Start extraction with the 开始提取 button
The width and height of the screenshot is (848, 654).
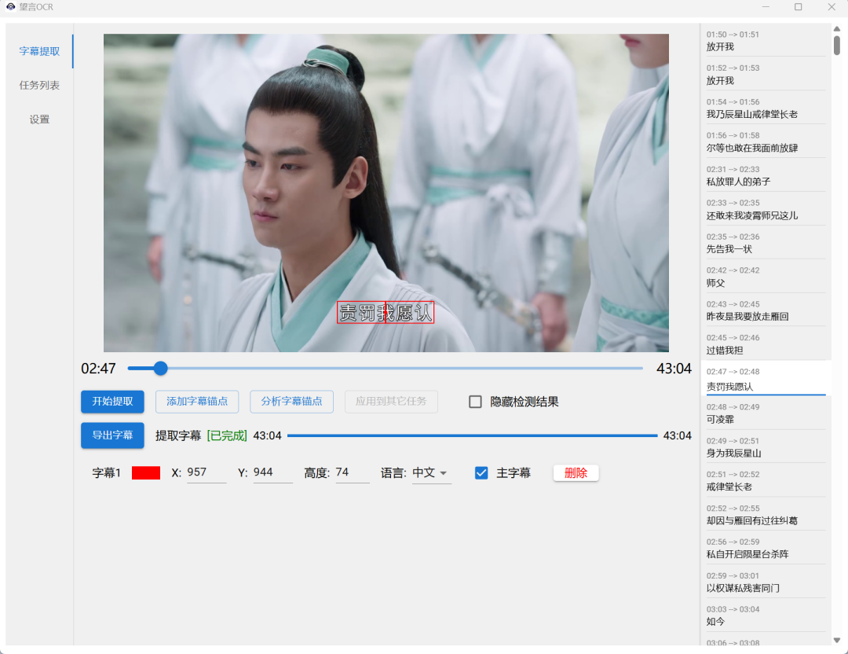pos(112,401)
